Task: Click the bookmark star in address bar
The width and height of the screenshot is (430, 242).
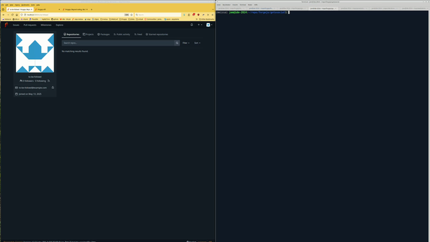Action: [132, 15]
